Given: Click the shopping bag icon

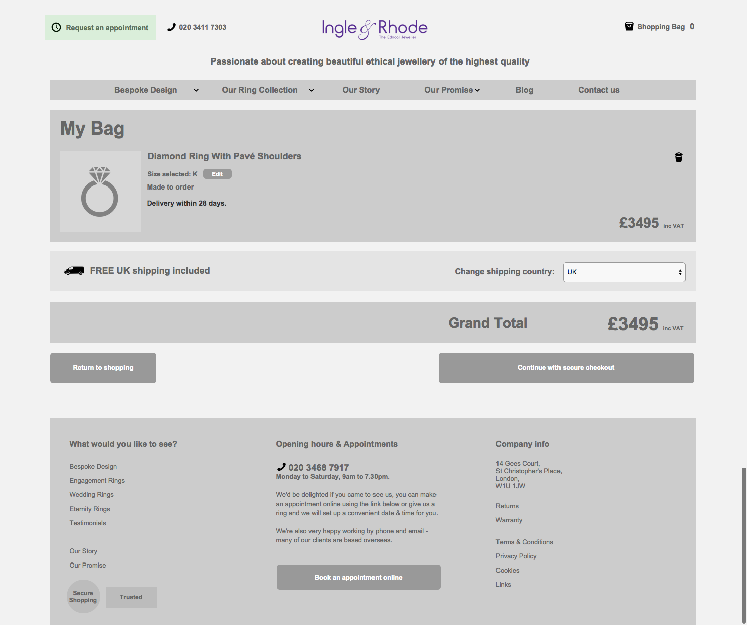Looking at the screenshot, I should [x=629, y=27].
